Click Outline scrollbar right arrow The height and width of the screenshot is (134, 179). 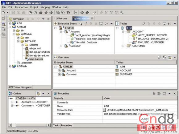[x=49, y=125]
